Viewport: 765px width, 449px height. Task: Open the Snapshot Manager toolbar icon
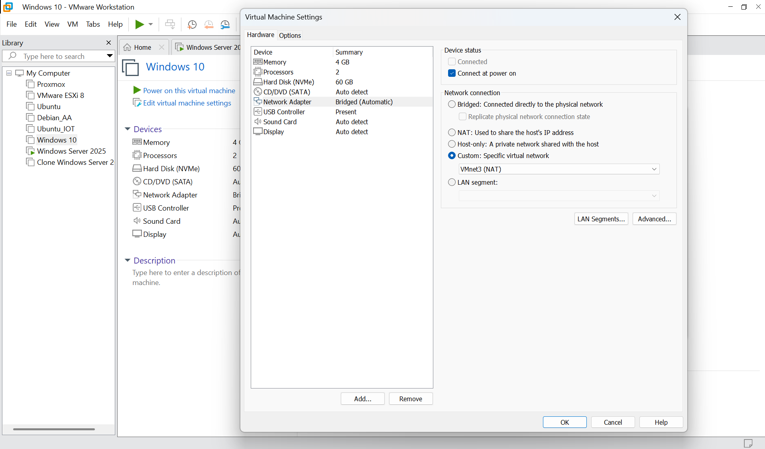click(x=225, y=25)
